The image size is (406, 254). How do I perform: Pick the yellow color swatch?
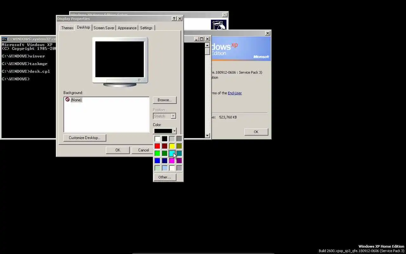pos(172,146)
